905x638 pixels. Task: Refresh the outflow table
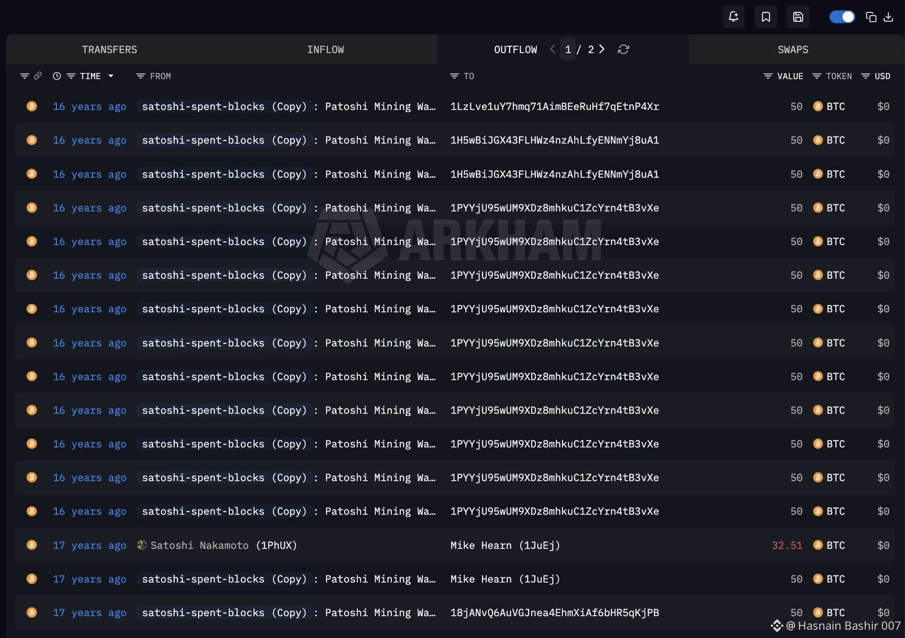(624, 49)
